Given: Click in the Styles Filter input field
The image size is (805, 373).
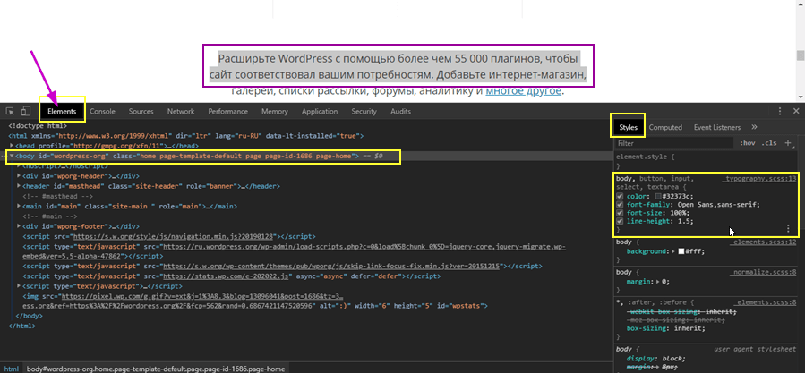Looking at the screenshot, I should [675, 143].
